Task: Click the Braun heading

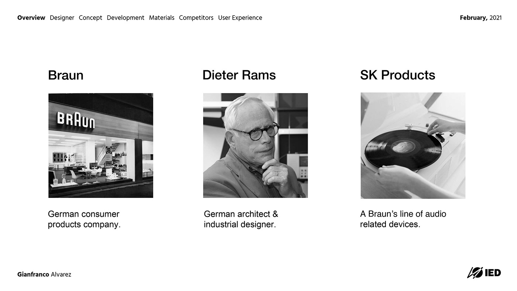Action: (x=66, y=75)
